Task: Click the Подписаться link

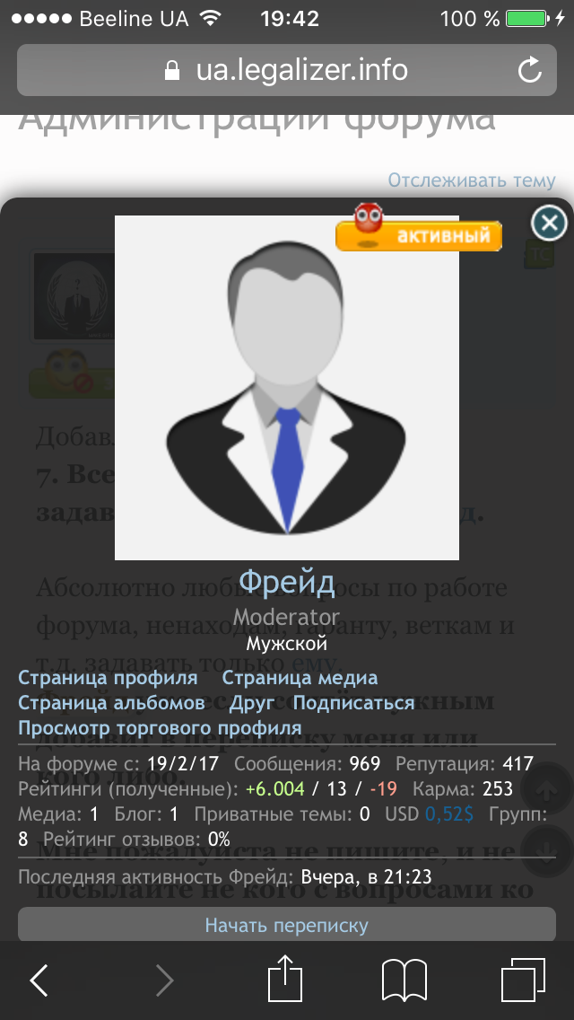Action: [353, 702]
